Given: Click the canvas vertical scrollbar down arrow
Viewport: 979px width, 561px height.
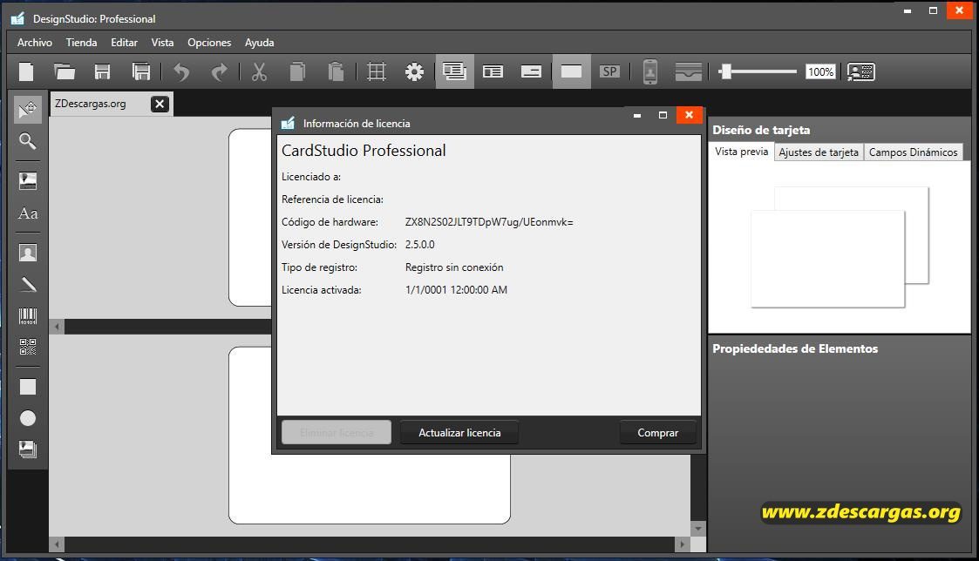Looking at the screenshot, I should coord(698,529).
